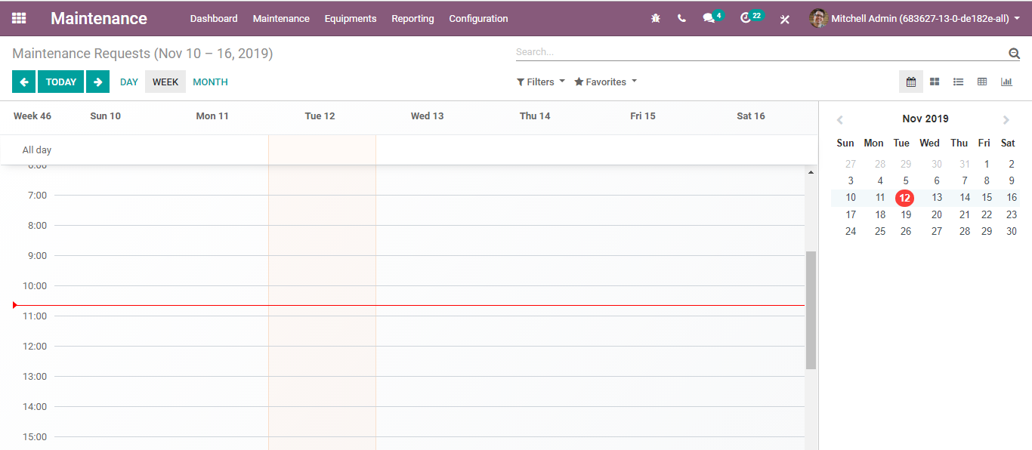Screen dimensions: 1032x450
Task: Jump to today with TODAY button
Action: (x=61, y=82)
